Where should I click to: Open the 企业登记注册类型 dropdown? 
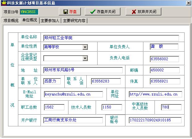pyautogui.click(x=85, y=58)
